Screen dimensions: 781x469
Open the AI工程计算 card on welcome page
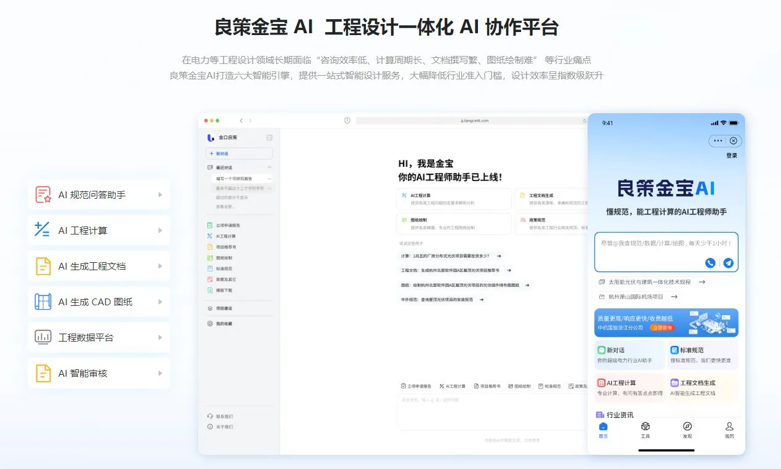[455, 199]
